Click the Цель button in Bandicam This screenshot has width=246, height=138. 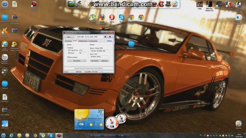tap(69, 37)
